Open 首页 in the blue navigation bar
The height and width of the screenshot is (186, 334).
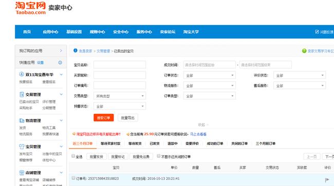pyautogui.click(x=27, y=32)
